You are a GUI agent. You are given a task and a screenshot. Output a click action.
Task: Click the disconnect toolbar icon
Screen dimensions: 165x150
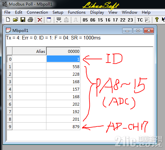coord(66,20)
